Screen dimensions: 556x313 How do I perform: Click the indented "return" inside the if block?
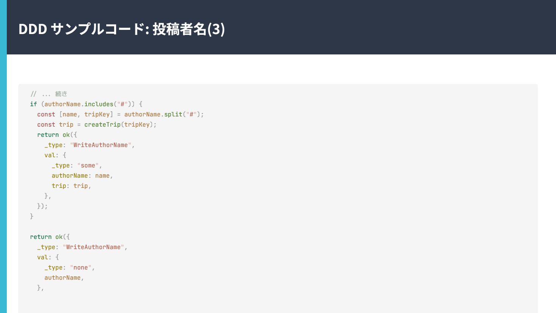pos(48,135)
